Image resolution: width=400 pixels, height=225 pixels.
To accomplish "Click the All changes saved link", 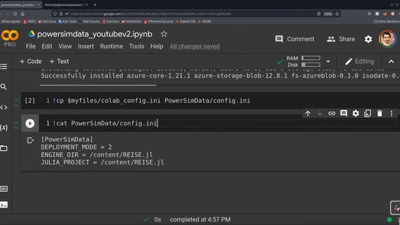I will (194, 46).
